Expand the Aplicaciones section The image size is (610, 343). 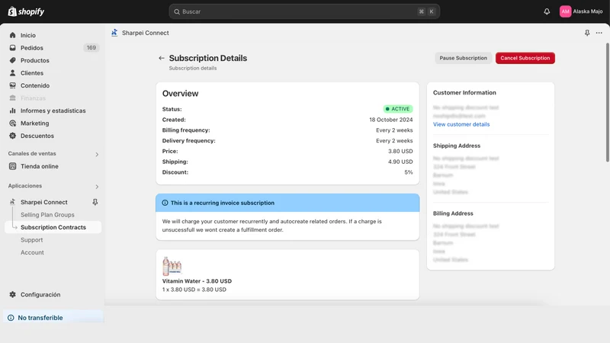tap(97, 187)
